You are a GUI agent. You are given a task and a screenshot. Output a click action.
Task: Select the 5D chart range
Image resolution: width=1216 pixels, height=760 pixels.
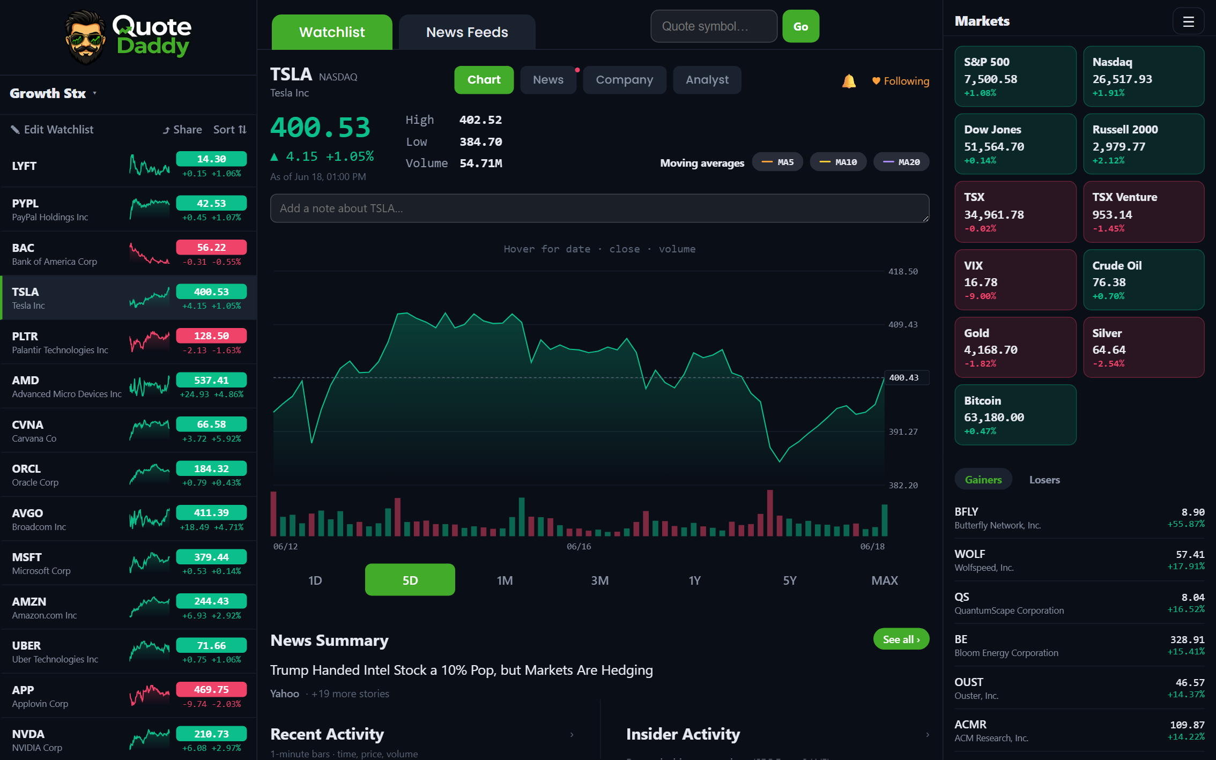(x=410, y=580)
